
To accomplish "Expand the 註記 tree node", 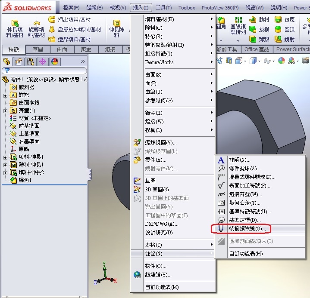I will point(5,95).
